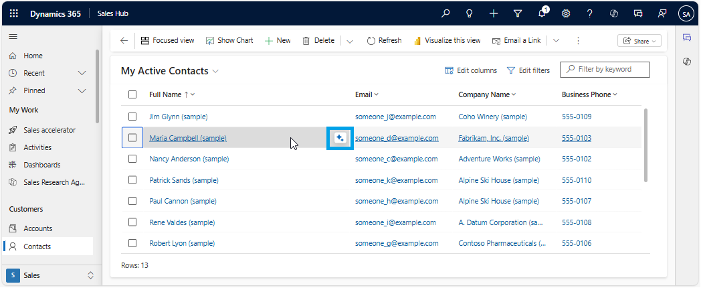This screenshot has height=288, width=701.
Task: Click the Filter by keyword search box
Action: [x=605, y=69]
